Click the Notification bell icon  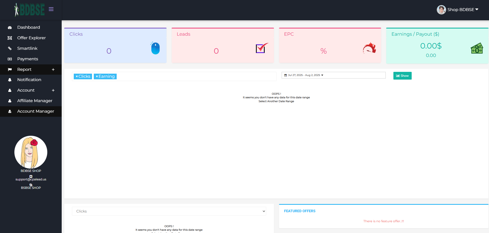[x=10, y=80]
